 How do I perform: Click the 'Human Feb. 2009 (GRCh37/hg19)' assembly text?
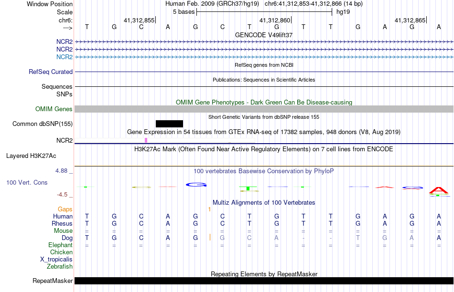point(213,4)
